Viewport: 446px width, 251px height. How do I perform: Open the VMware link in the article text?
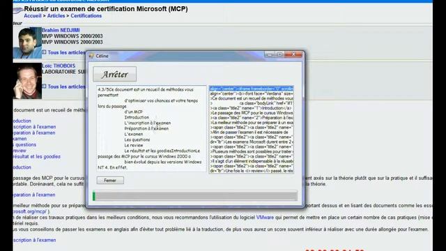click(x=265, y=218)
